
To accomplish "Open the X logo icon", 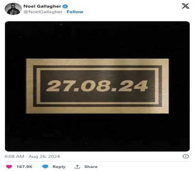I will (x=185, y=6).
